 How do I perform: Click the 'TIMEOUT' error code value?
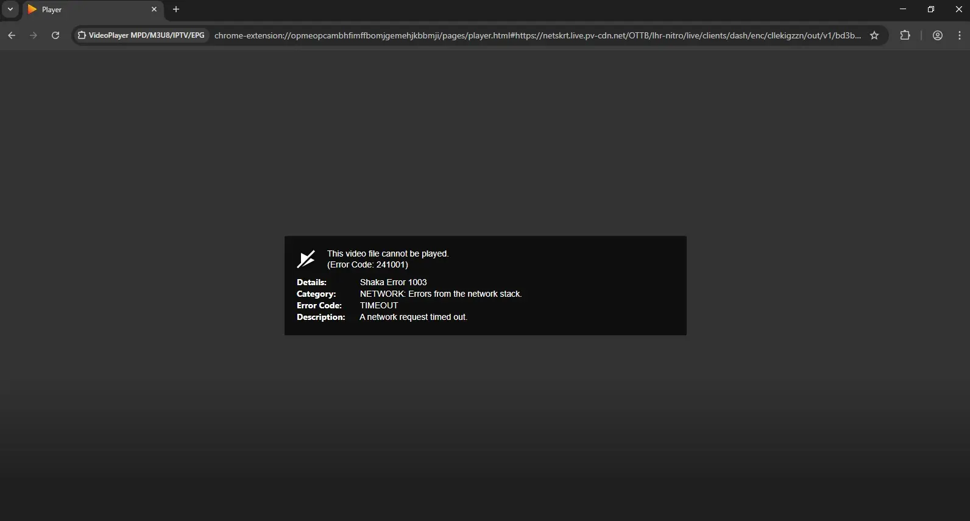coord(379,305)
